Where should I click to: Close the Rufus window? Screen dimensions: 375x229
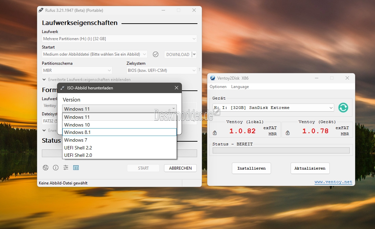pos(194,10)
